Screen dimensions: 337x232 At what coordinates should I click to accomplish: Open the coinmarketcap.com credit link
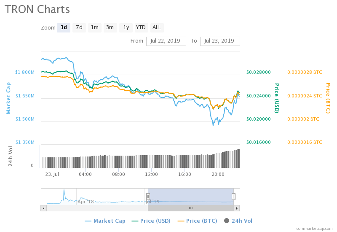tap(314, 228)
